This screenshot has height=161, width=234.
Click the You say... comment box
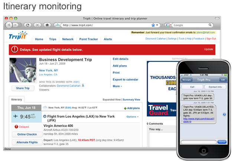coord(163,139)
